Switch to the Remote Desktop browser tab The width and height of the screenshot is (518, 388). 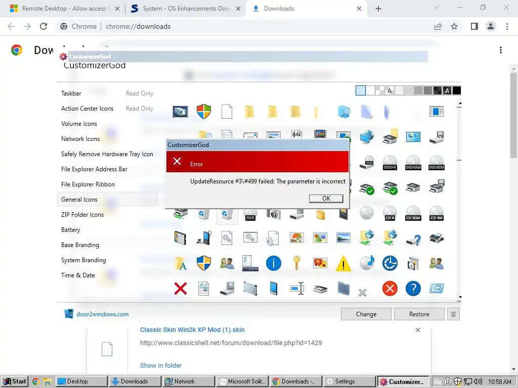point(64,9)
